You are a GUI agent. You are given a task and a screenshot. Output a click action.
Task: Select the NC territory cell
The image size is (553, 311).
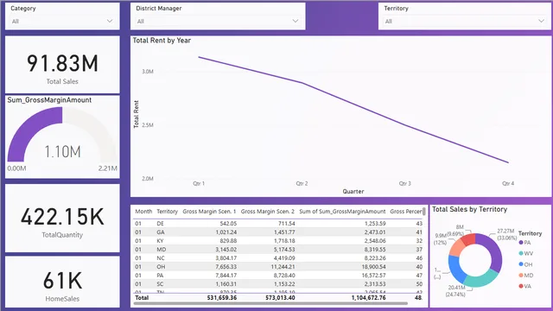(x=161, y=258)
